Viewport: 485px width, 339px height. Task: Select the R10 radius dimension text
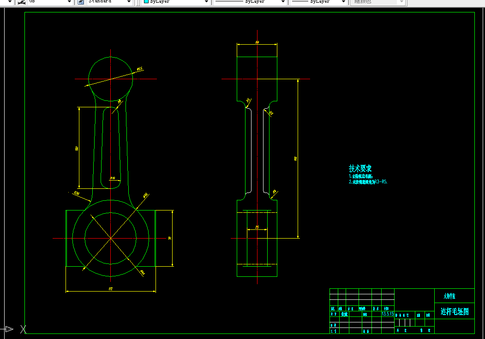(113, 178)
